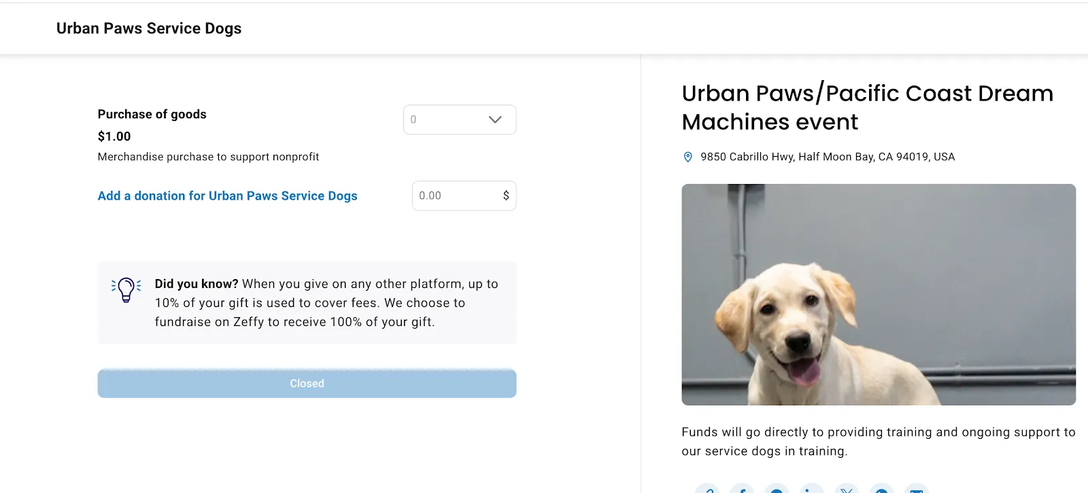
Task: Focus the donation amount field showing 0.00
Action: point(464,196)
